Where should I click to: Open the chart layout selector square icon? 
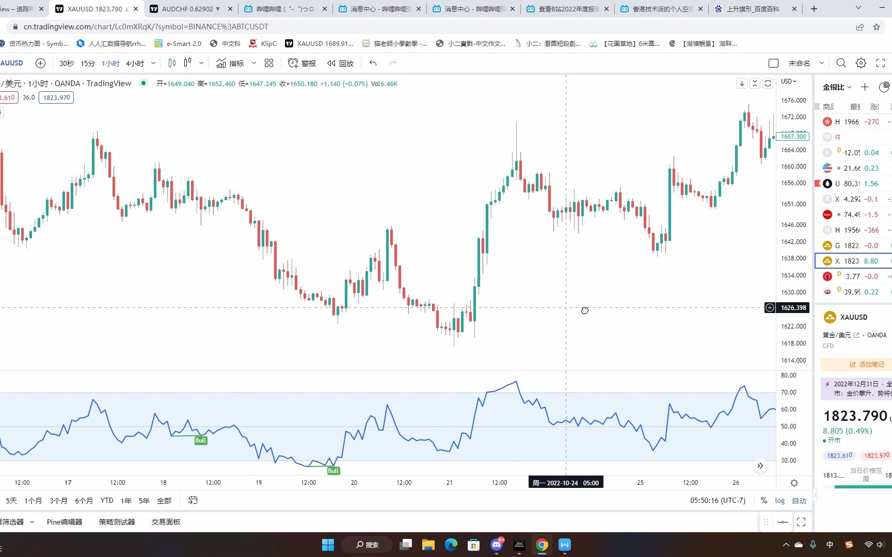(773, 63)
